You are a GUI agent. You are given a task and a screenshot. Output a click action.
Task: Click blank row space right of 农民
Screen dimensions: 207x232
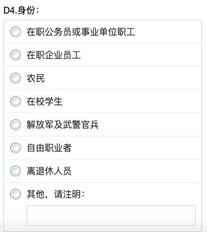[123, 78]
